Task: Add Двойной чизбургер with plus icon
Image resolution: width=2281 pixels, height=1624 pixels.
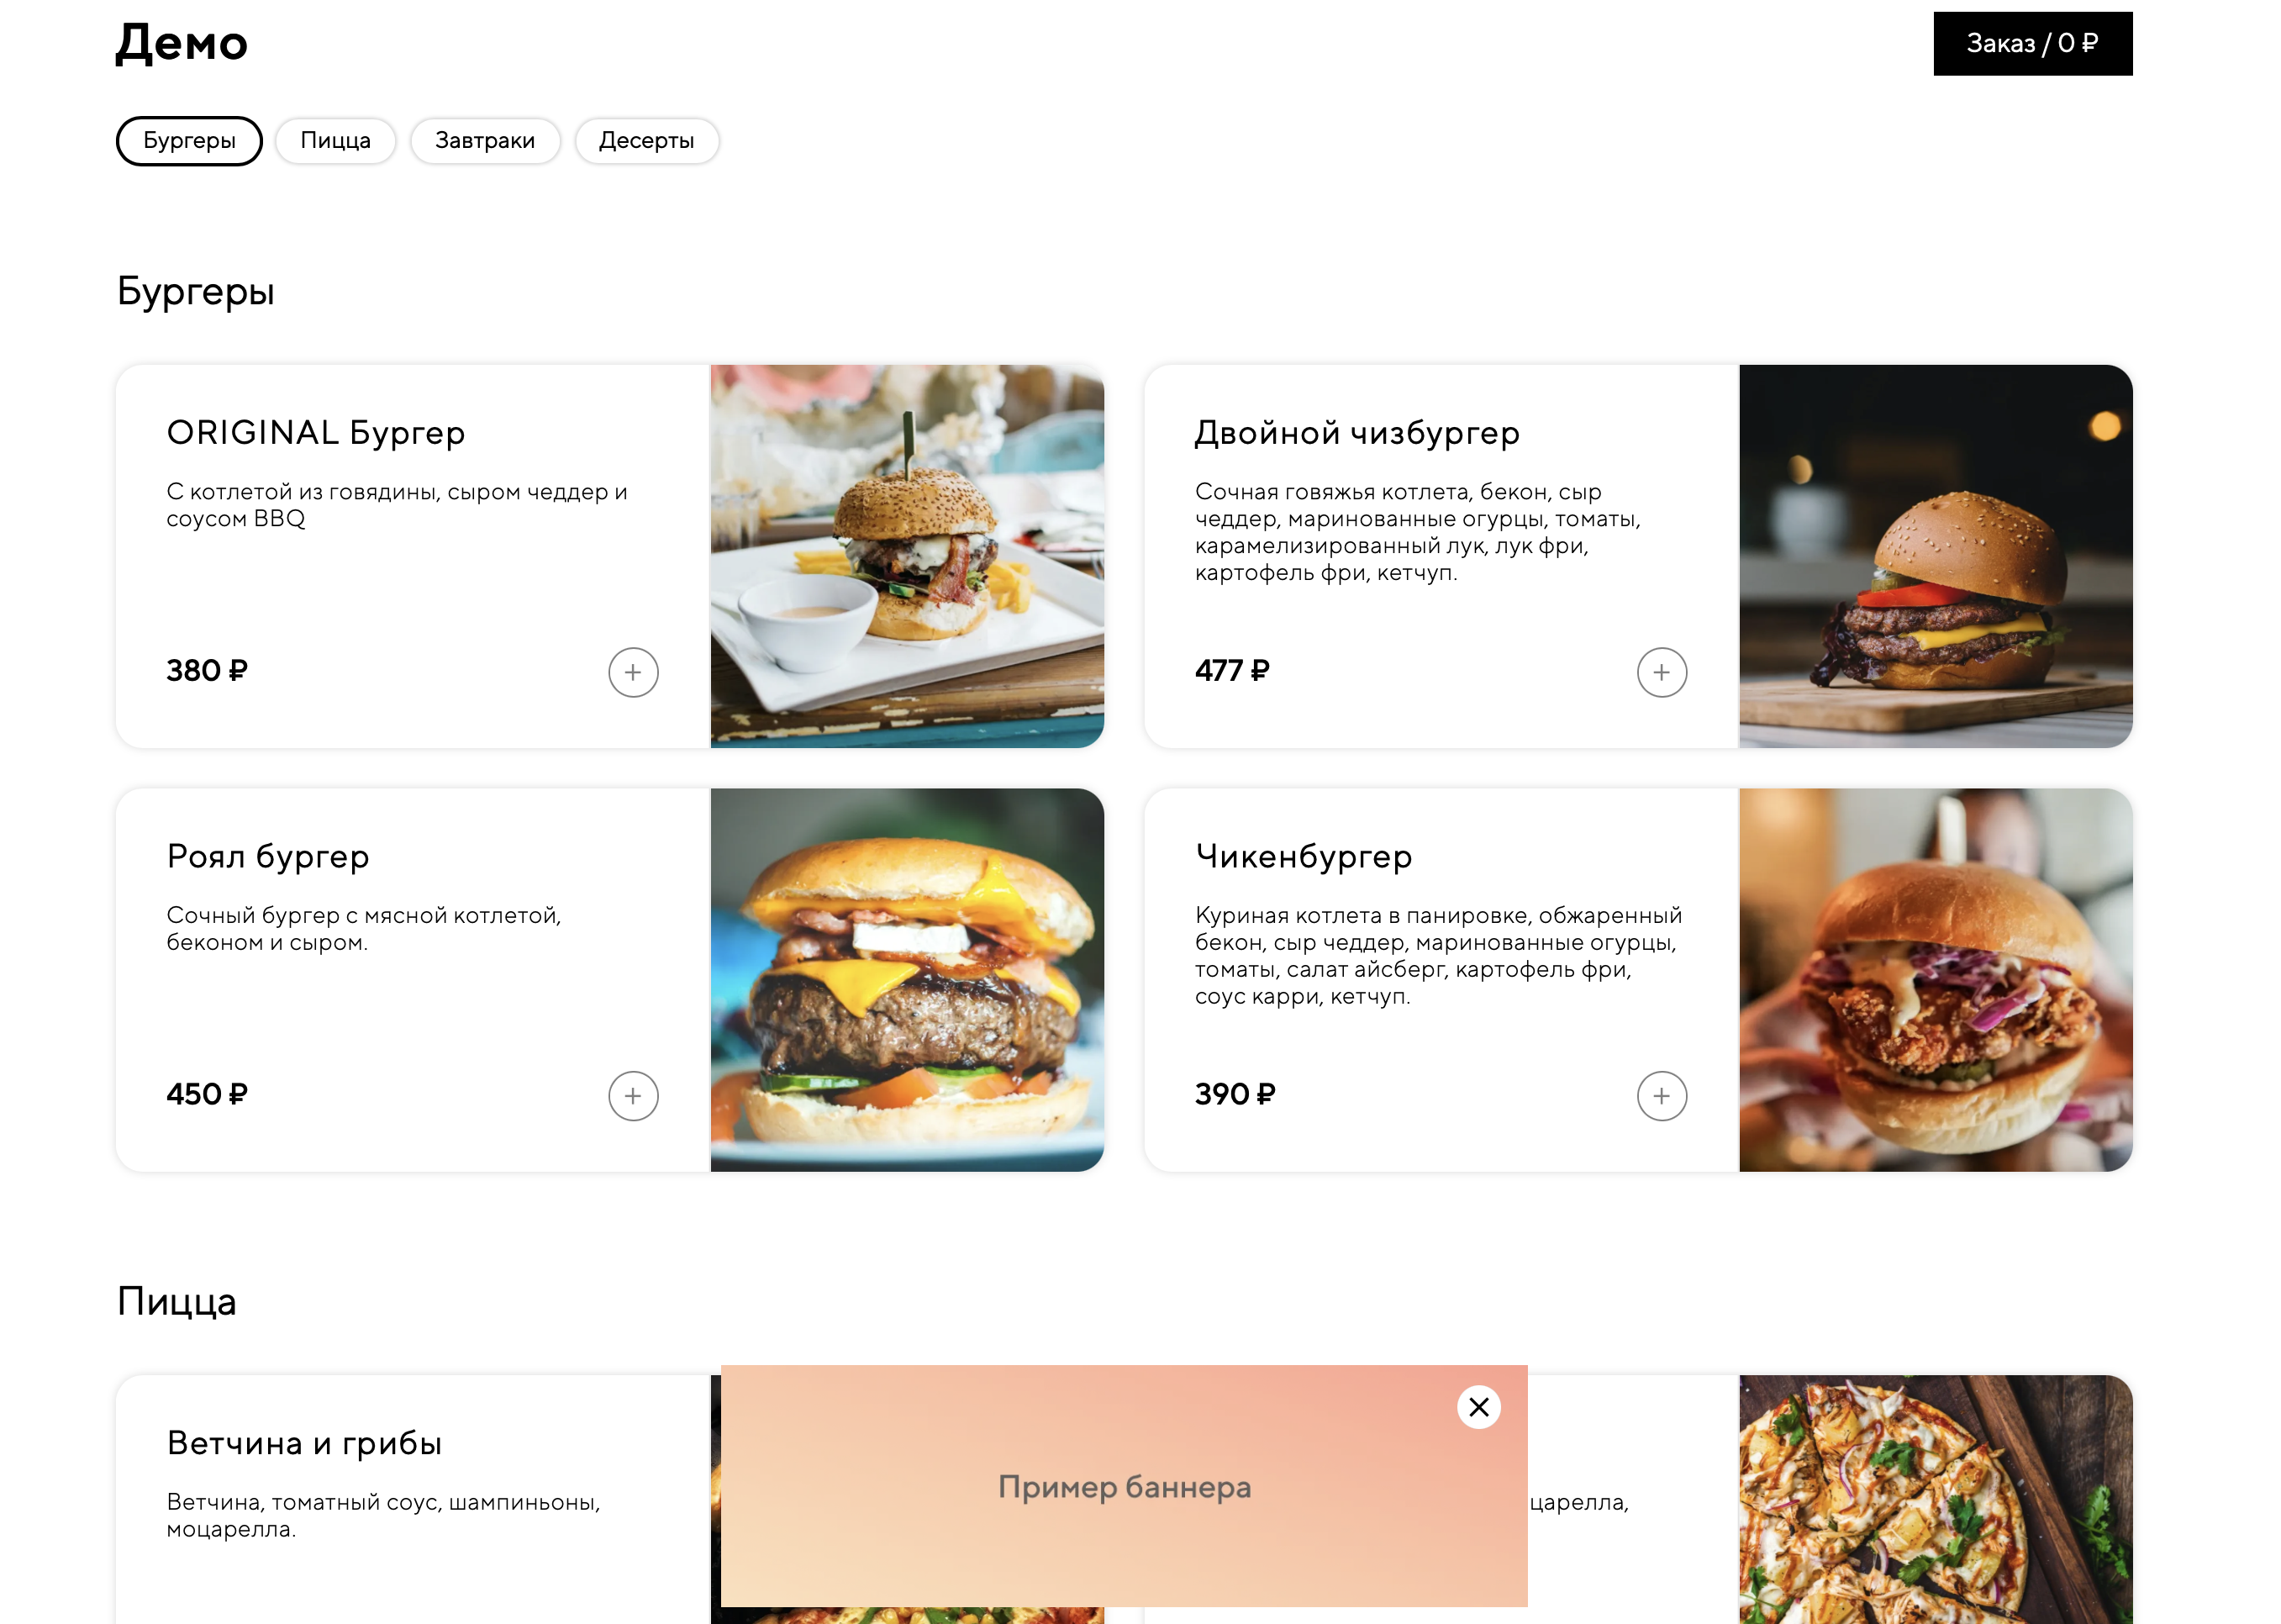Action: pos(1662,672)
